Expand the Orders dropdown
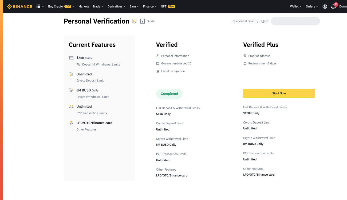The image size is (347, 200). coord(312,6)
